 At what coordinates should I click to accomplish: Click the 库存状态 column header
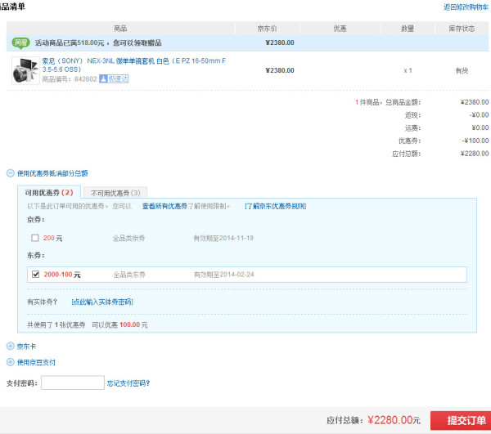(462, 29)
